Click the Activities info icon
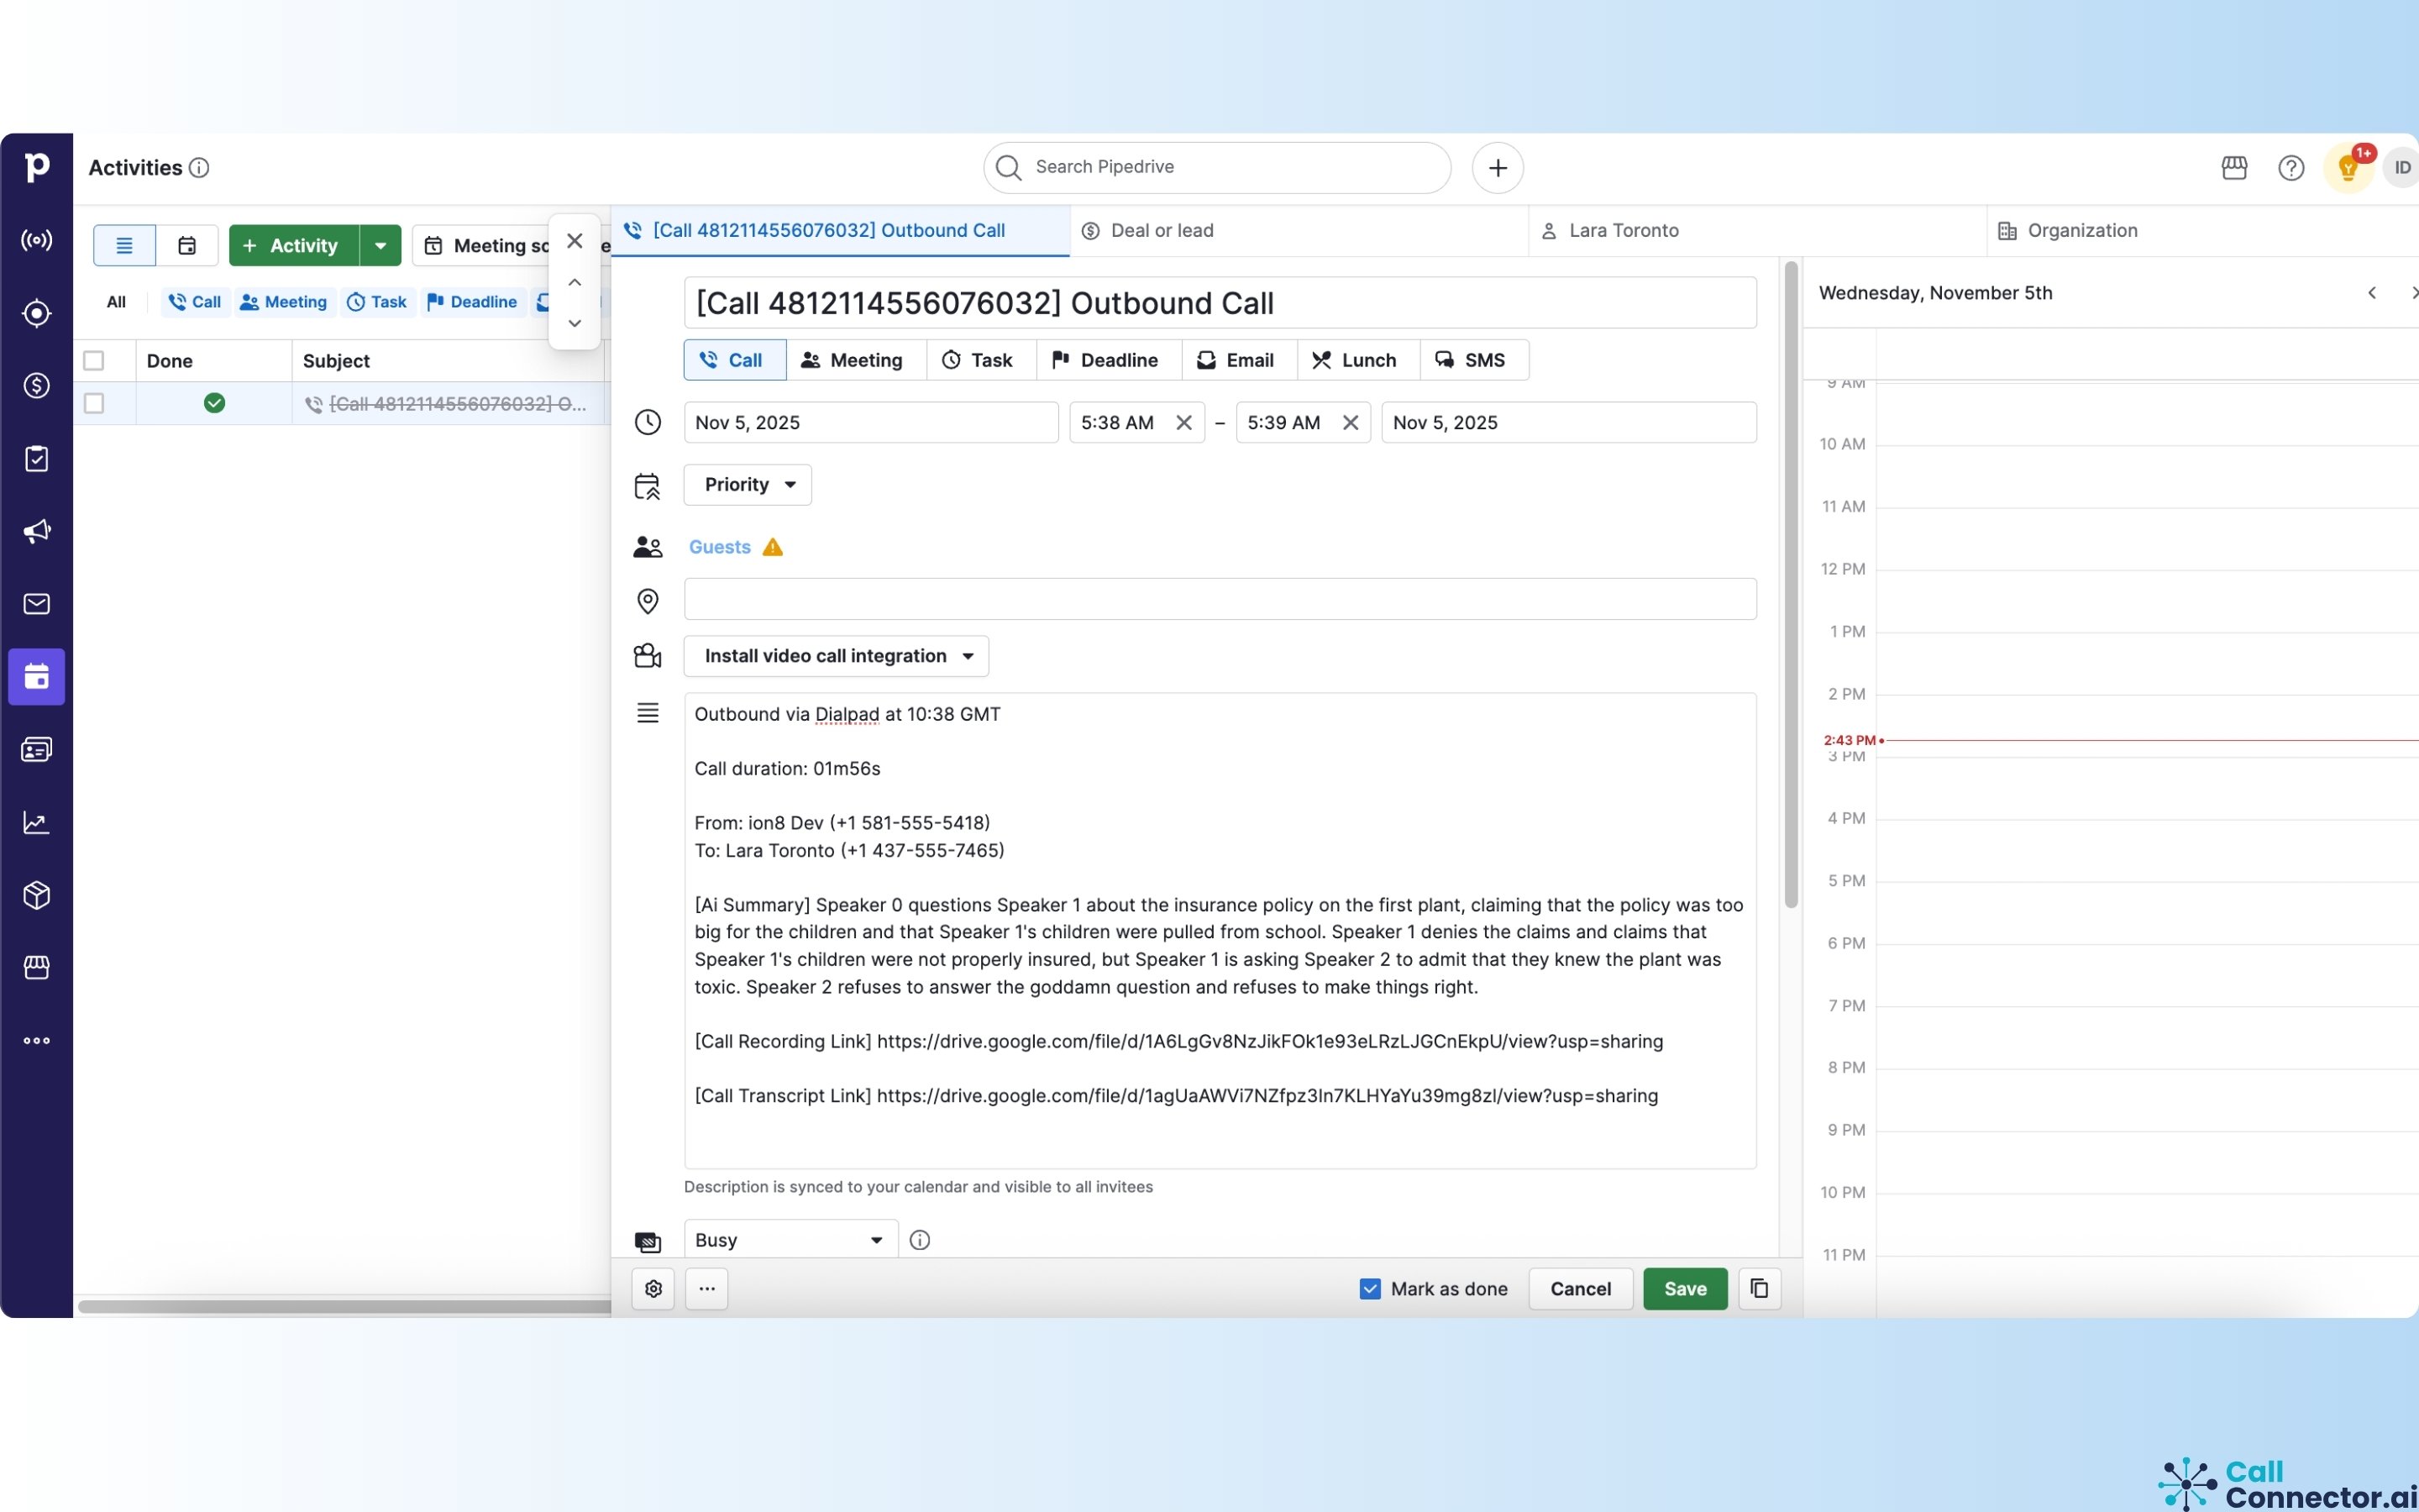 tap(199, 168)
